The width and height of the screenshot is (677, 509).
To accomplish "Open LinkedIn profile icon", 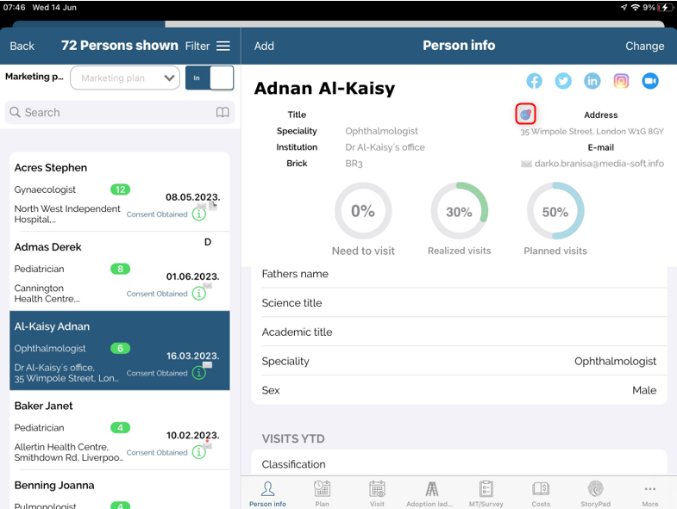I will pyautogui.click(x=592, y=81).
